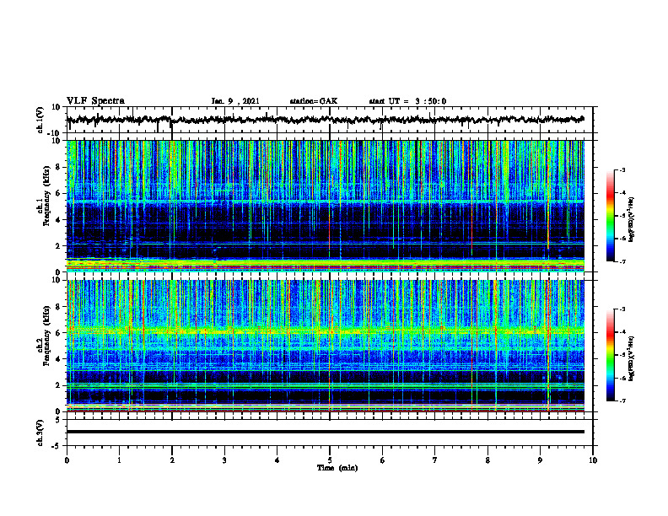Click the 'station=GAK' label
Viewport: 668px width, 516px height.
point(314,101)
